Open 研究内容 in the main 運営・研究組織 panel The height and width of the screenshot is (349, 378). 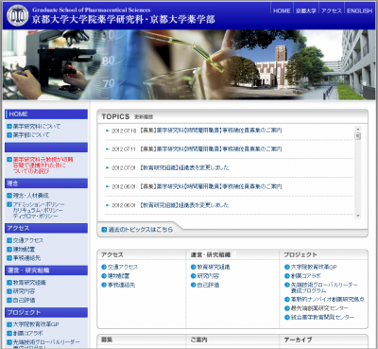click(x=208, y=276)
